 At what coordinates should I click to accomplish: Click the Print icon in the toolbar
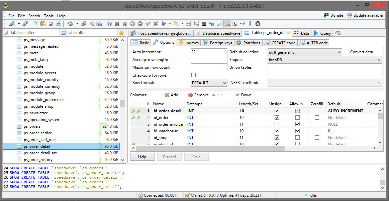click(59, 24)
